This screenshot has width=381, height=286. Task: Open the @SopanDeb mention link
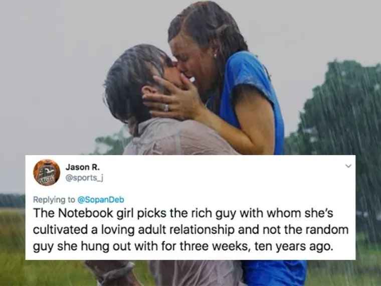[101, 200]
